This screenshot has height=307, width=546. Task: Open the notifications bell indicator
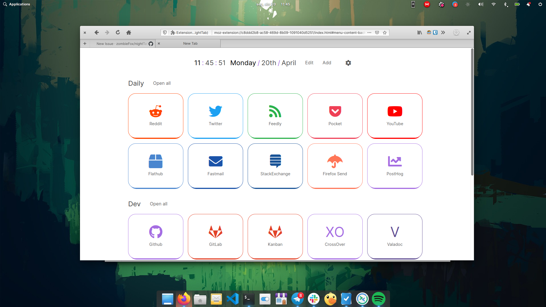pyautogui.click(x=529, y=4)
